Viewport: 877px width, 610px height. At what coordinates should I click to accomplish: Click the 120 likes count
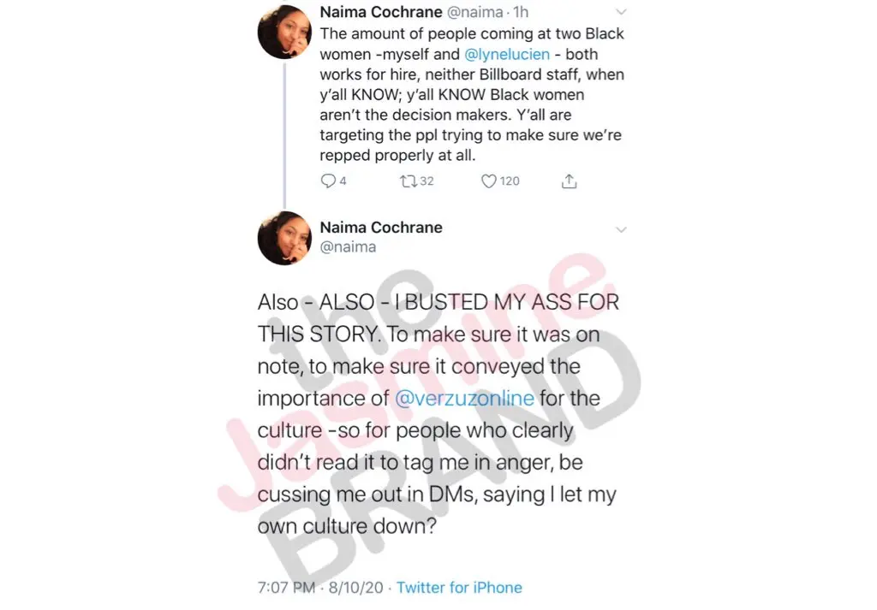point(510,181)
